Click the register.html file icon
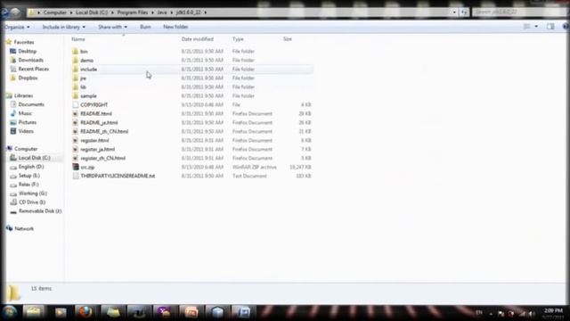 [x=75, y=141]
